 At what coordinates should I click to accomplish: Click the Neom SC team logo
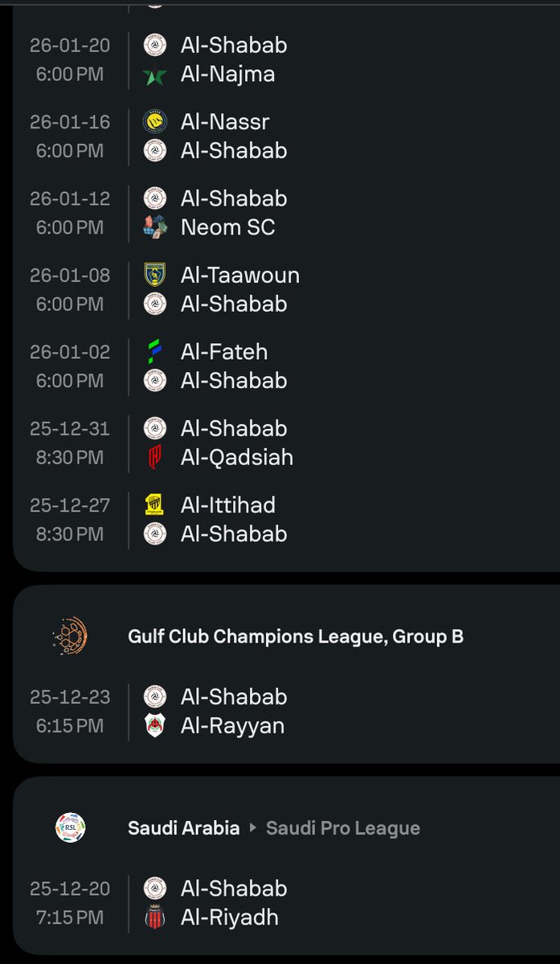click(x=155, y=227)
